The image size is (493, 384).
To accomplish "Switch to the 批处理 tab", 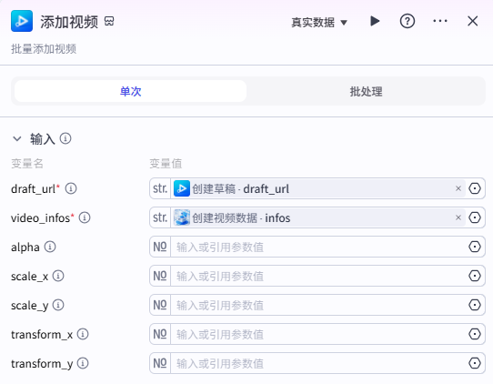I will click(366, 91).
